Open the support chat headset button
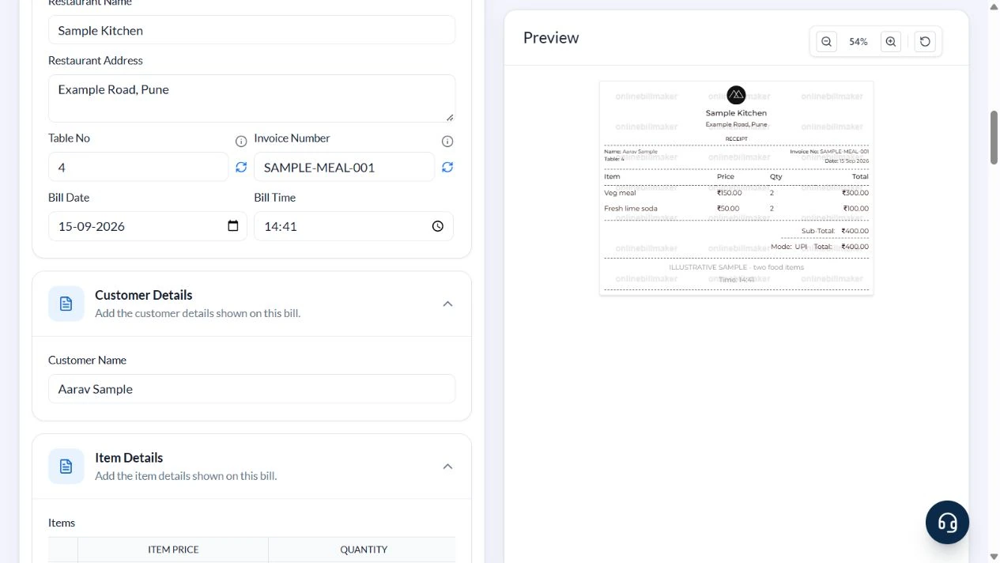1000x563 pixels. tap(947, 522)
